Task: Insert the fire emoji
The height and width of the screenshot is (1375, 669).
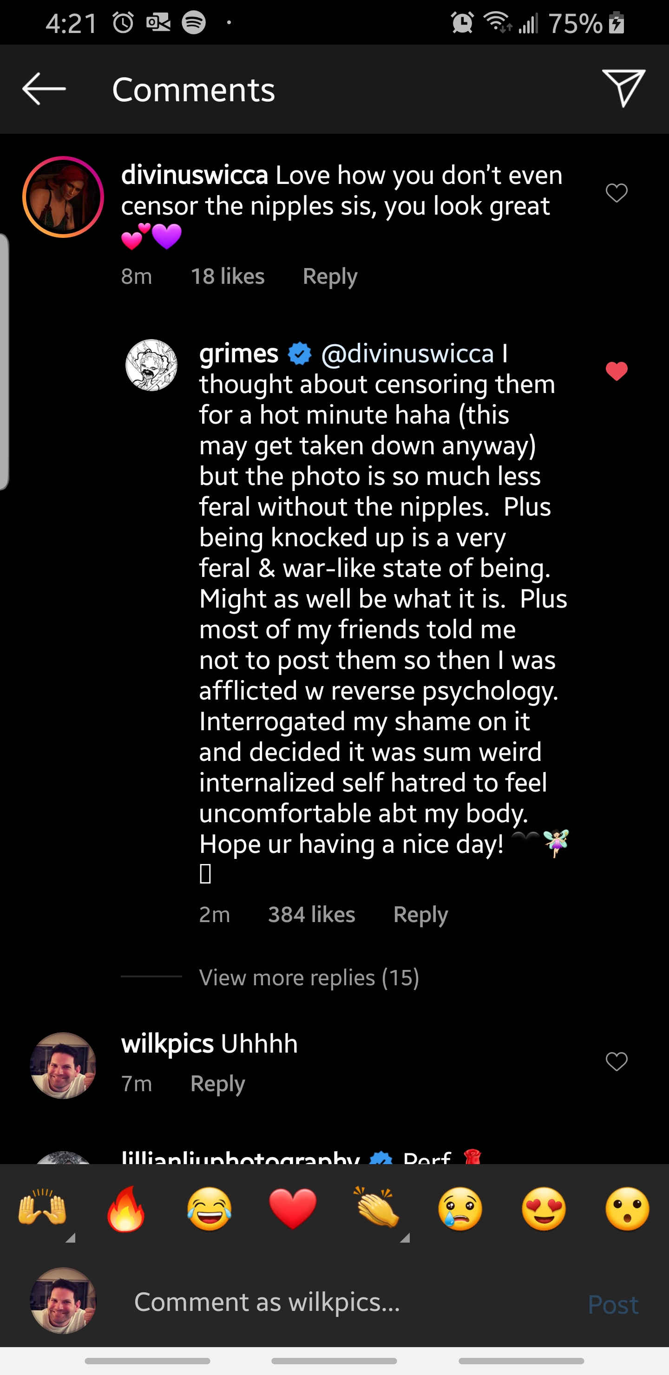Action: tap(126, 1207)
